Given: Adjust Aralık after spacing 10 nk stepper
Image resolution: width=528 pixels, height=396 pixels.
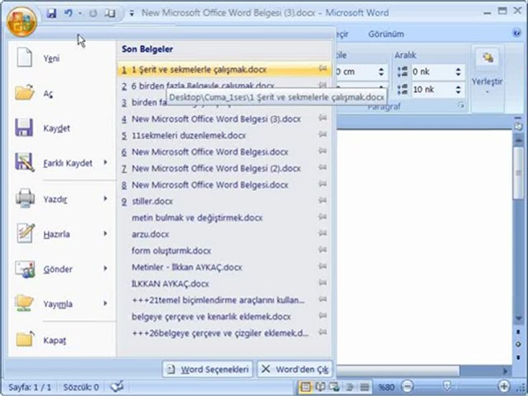Looking at the screenshot, I should tap(458, 90).
